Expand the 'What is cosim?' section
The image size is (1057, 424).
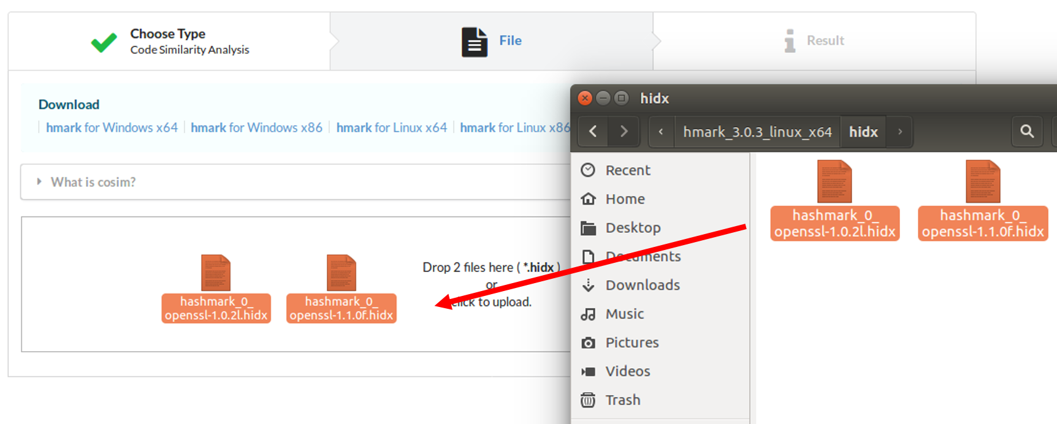93,182
